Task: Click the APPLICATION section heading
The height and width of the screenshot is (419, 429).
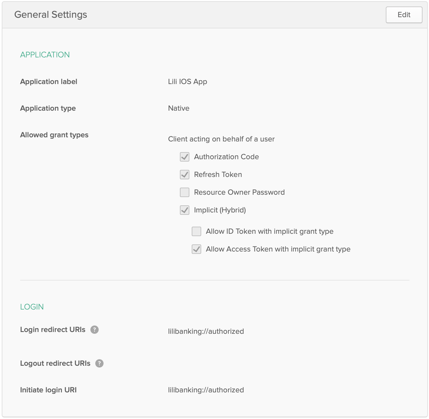Action: [x=45, y=55]
